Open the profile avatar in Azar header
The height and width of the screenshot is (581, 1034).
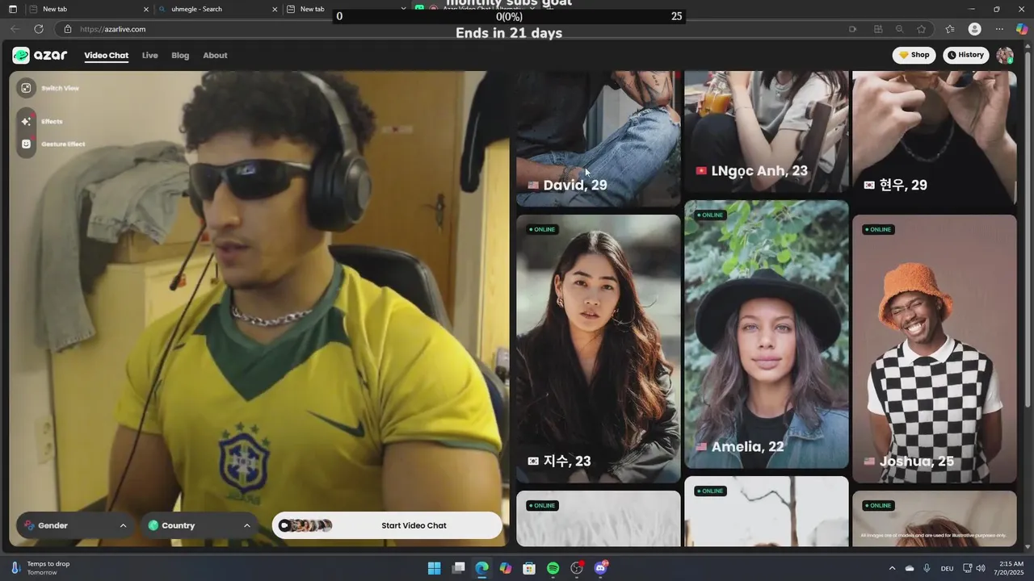[1005, 55]
